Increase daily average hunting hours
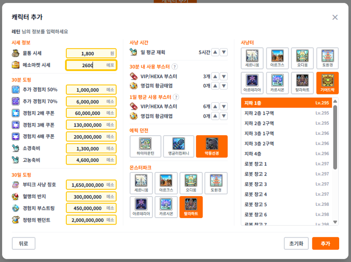 point(215,52)
